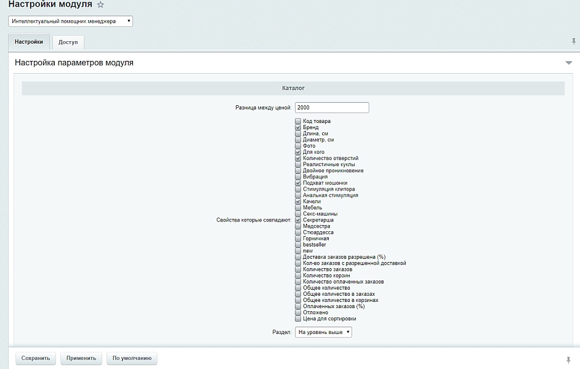Enable the 'Код товара' checkbox
The height and width of the screenshot is (369, 580).
click(x=298, y=121)
